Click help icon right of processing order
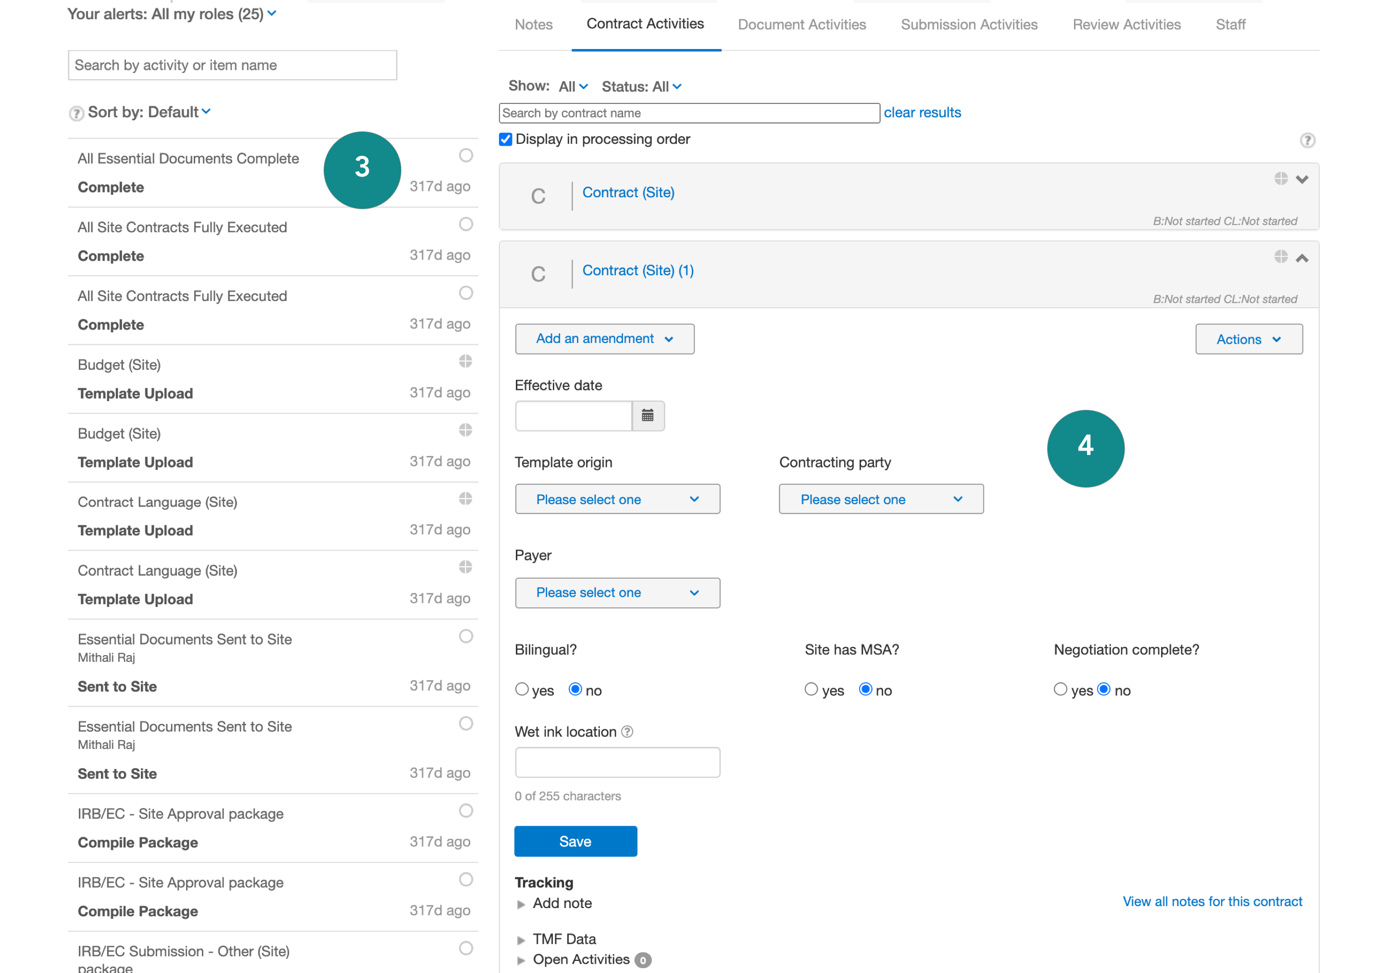 (1307, 140)
